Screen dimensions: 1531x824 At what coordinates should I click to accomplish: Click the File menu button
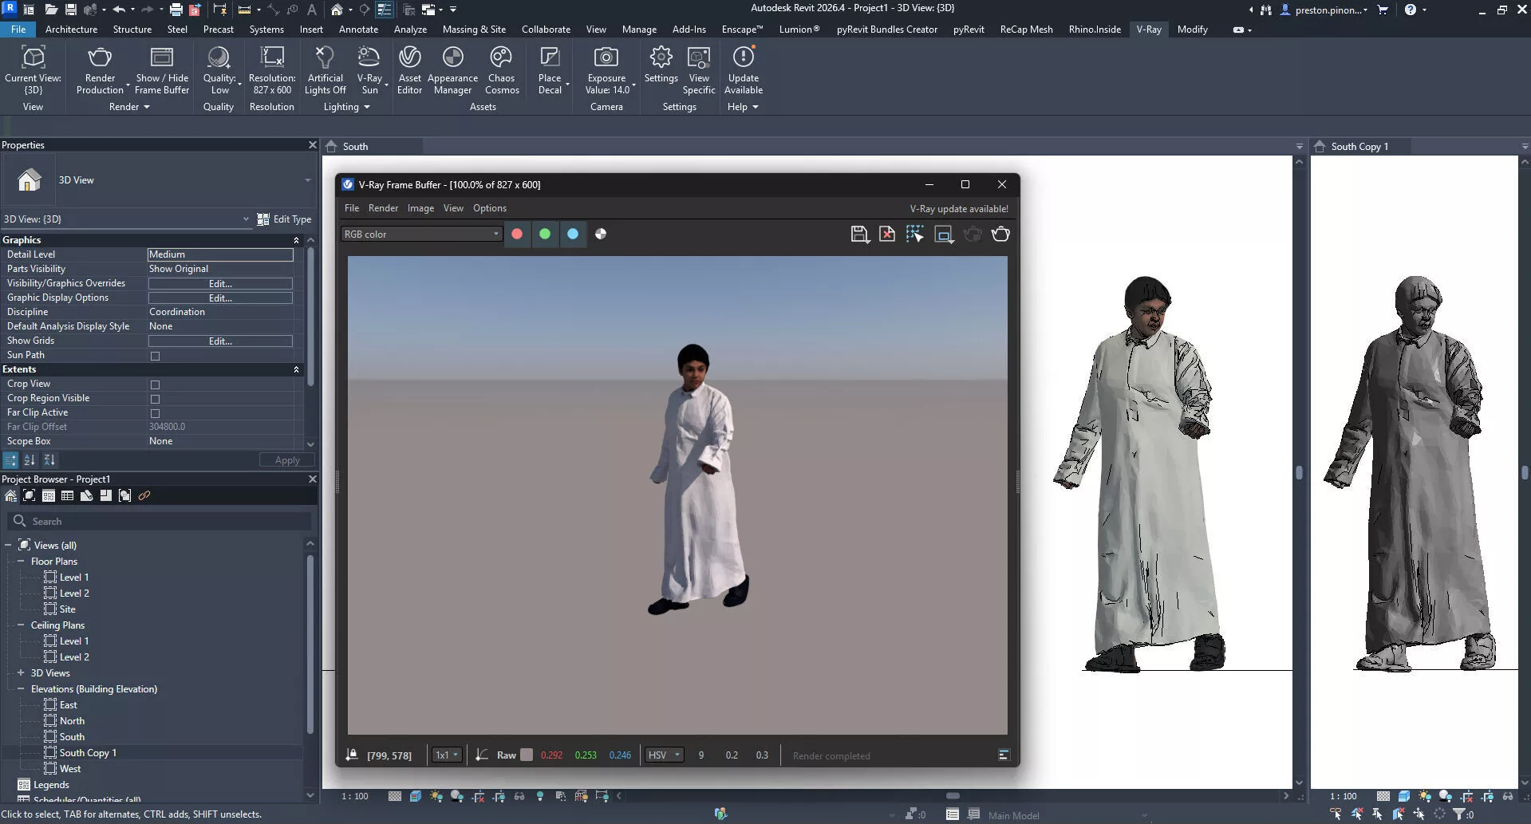18,30
